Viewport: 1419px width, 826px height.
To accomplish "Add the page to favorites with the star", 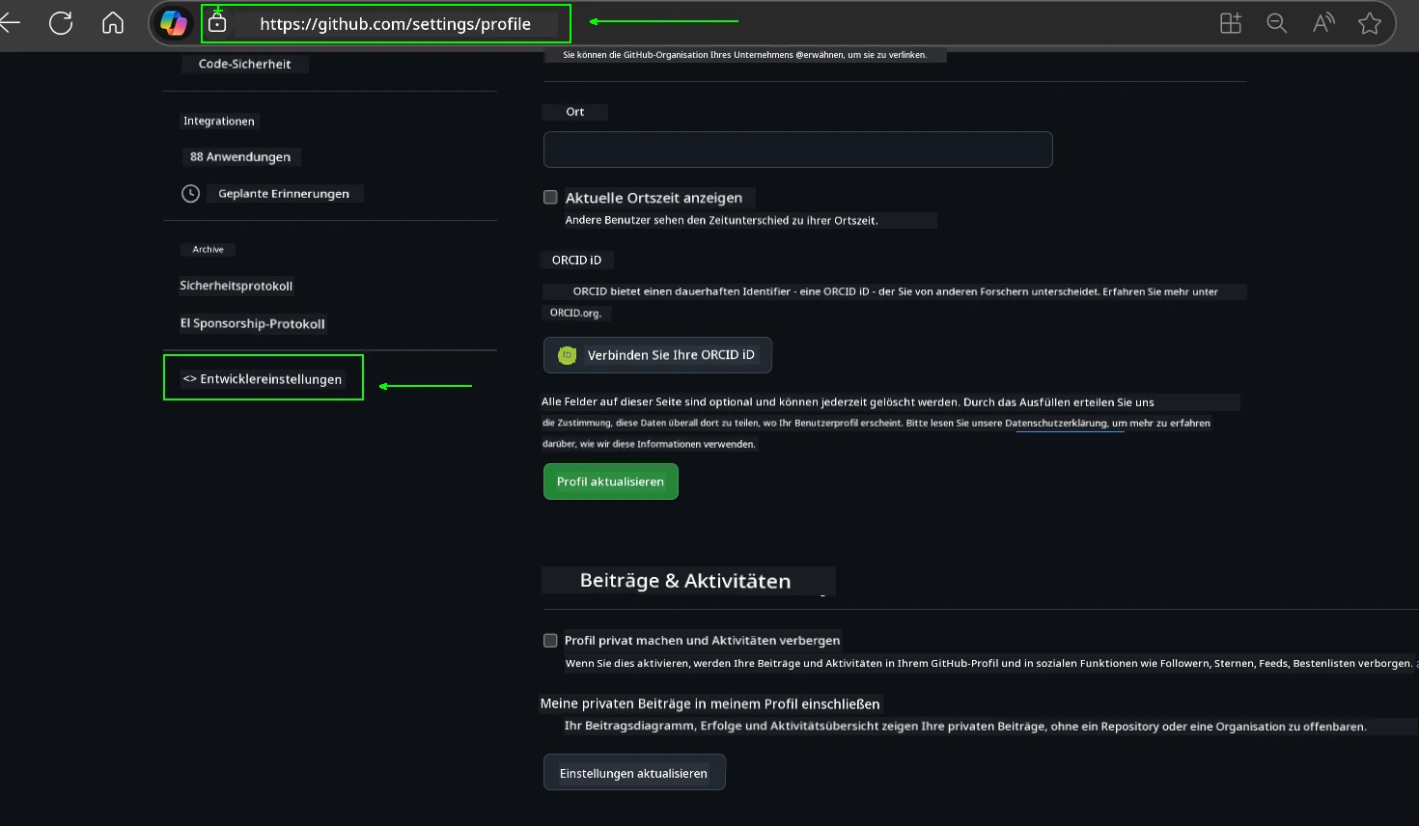I will coord(1369,24).
